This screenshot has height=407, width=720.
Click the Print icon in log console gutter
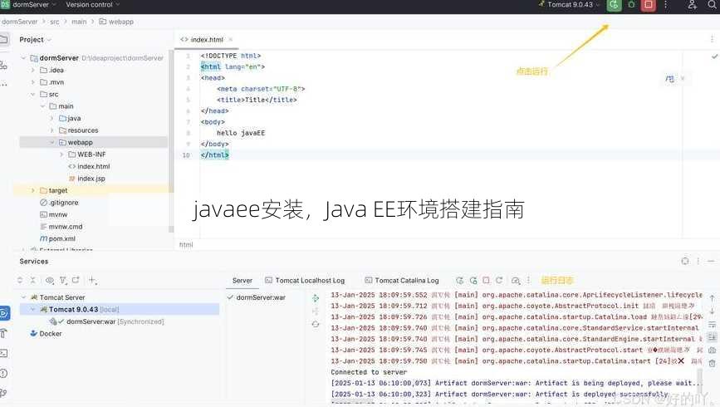[x=712, y=350]
